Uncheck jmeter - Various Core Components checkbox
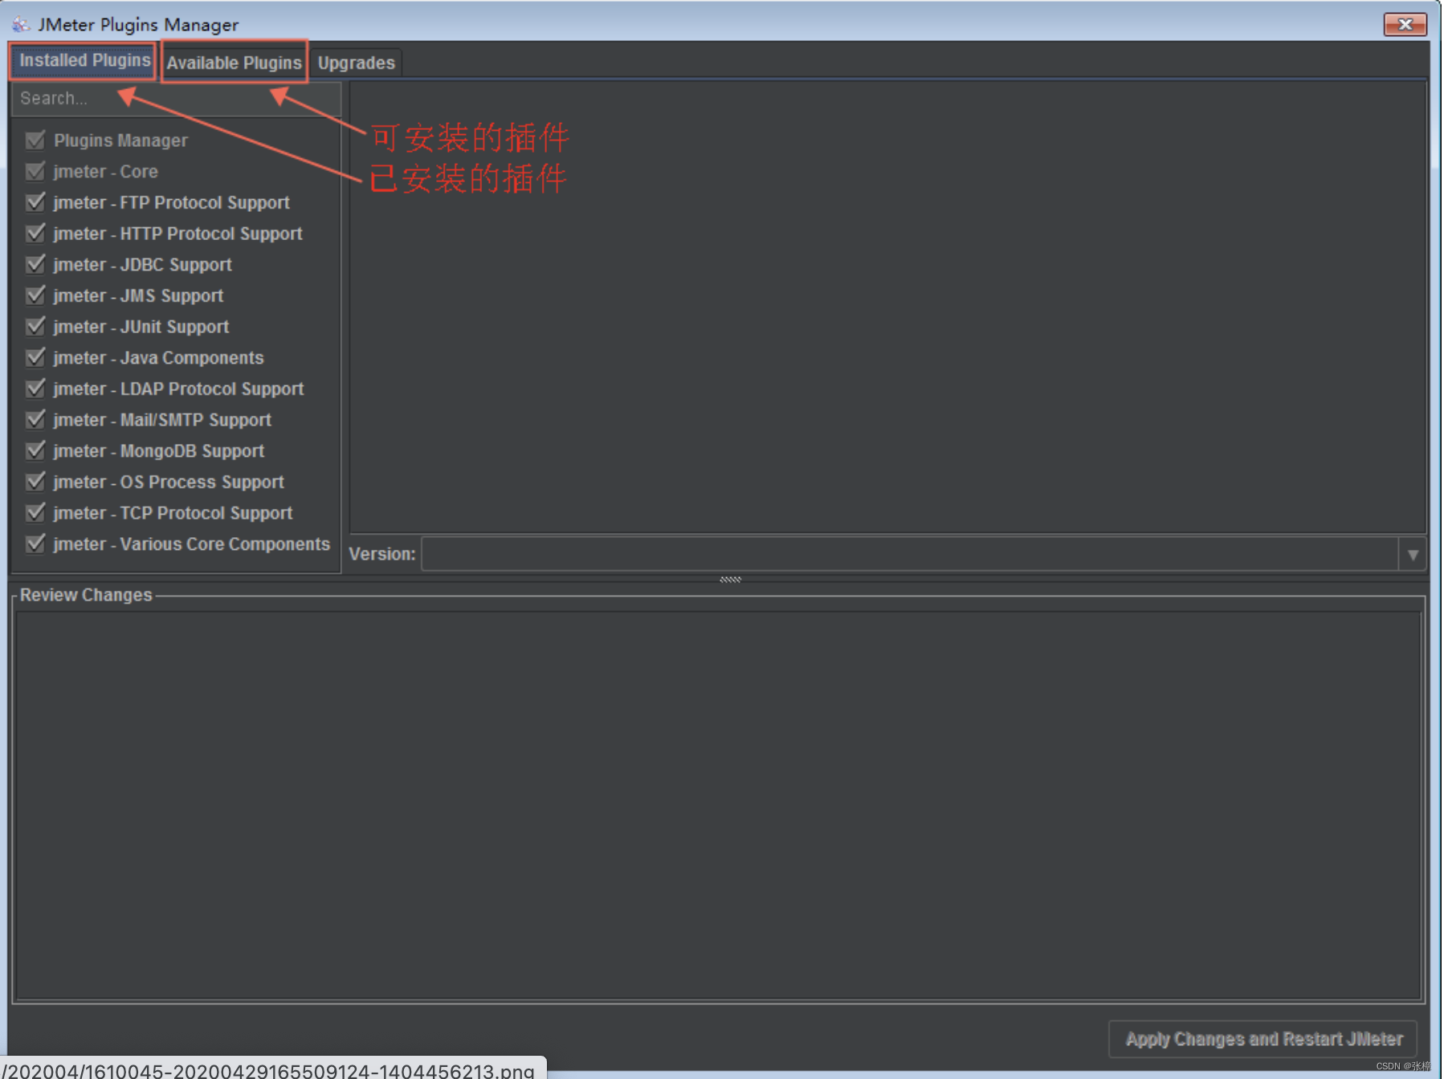This screenshot has width=1444, height=1079. point(35,544)
